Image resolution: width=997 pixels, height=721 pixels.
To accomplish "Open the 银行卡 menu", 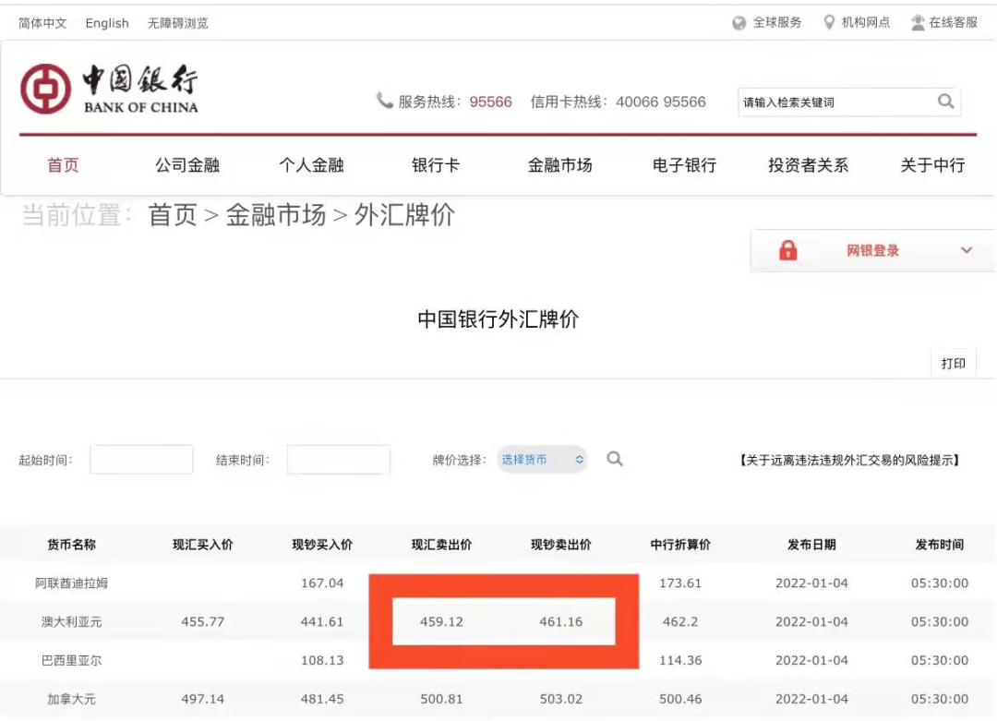I will pyautogui.click(x=436, y=165).
